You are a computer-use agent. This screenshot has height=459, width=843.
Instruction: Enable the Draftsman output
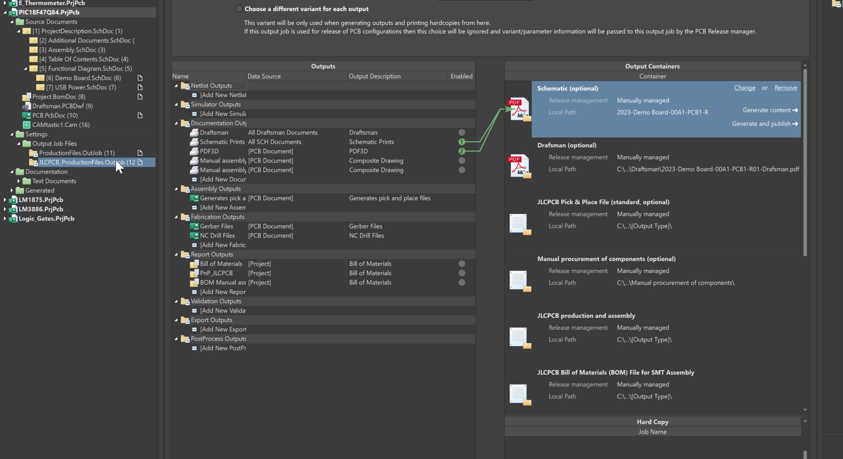click(x=461, y=132)
